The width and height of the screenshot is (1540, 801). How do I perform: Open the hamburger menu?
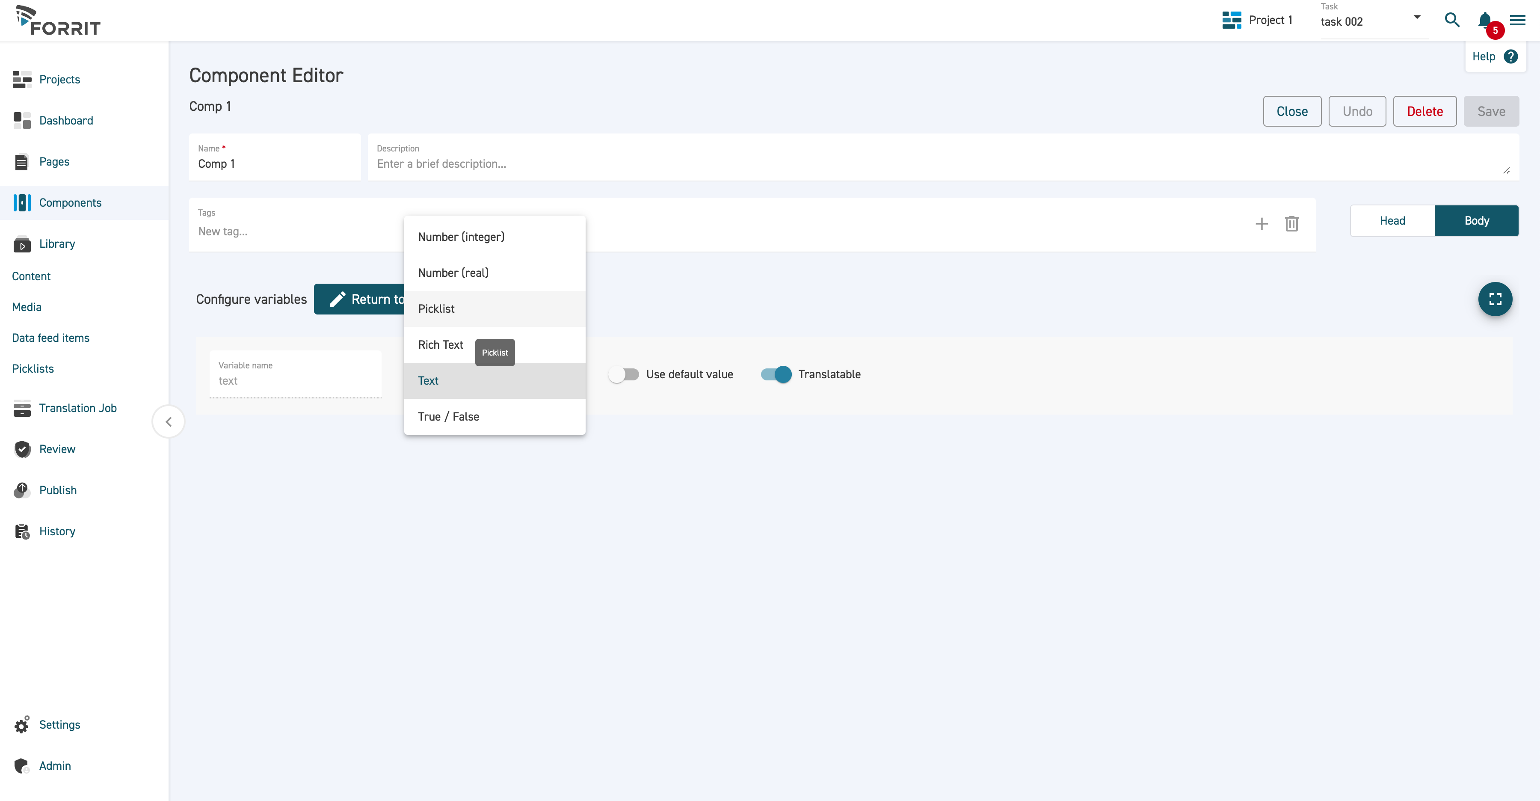tap(1518, 20)
